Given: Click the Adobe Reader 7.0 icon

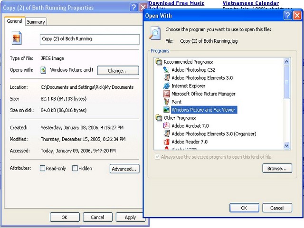Looking at the screenshot, I should point(166,142).
